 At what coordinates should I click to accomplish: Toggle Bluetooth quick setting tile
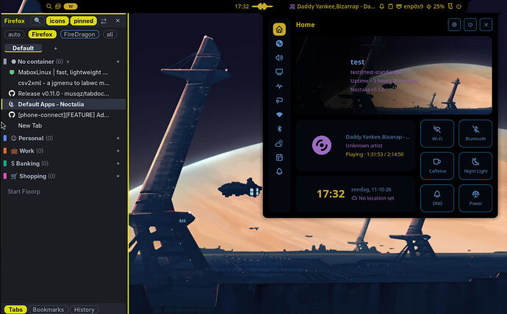[475, 134]
